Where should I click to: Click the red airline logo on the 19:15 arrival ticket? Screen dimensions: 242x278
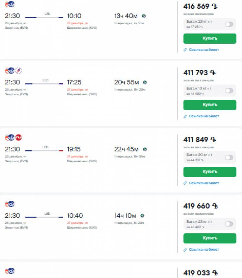point(18,137)
